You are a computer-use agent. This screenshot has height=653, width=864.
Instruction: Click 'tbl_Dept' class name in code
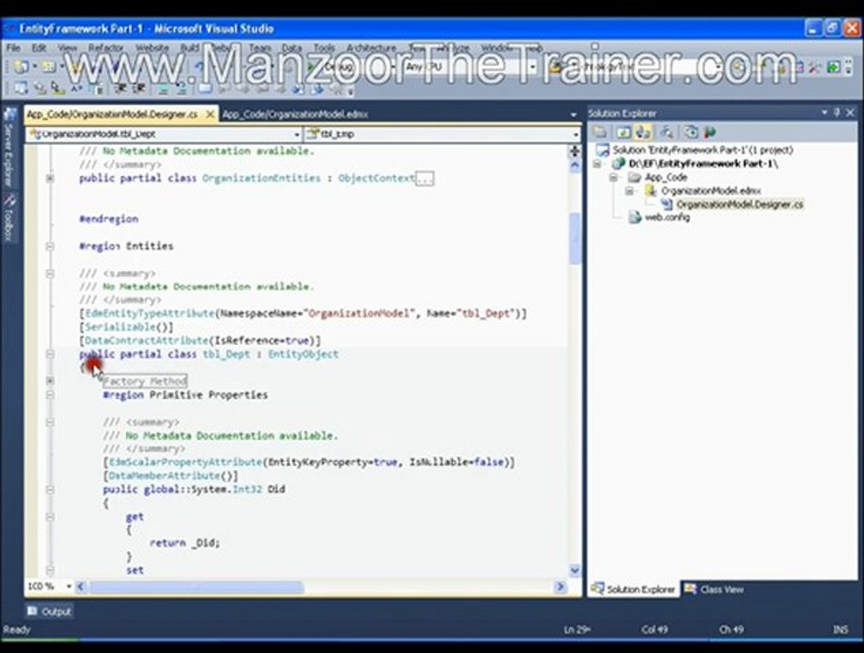[x=226, y=355]
